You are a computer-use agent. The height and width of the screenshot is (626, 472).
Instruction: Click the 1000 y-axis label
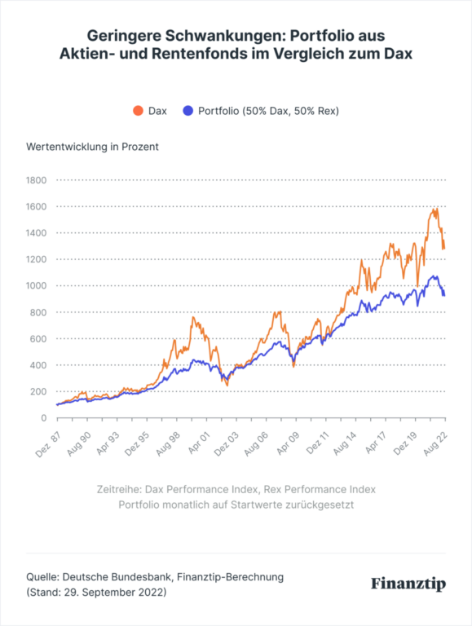pos(37,286)
